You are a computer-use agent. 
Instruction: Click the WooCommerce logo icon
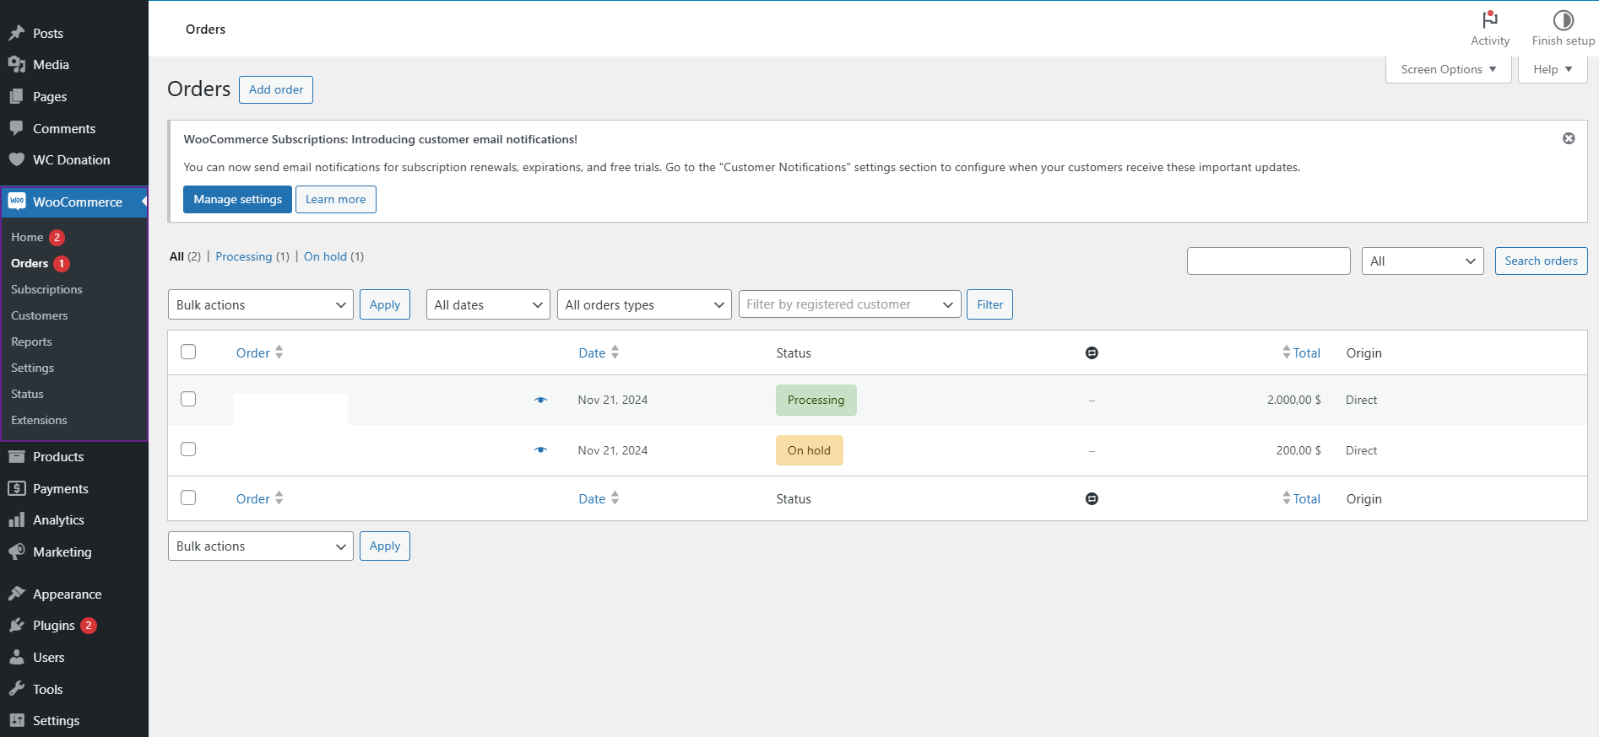(x=17, y=202)
